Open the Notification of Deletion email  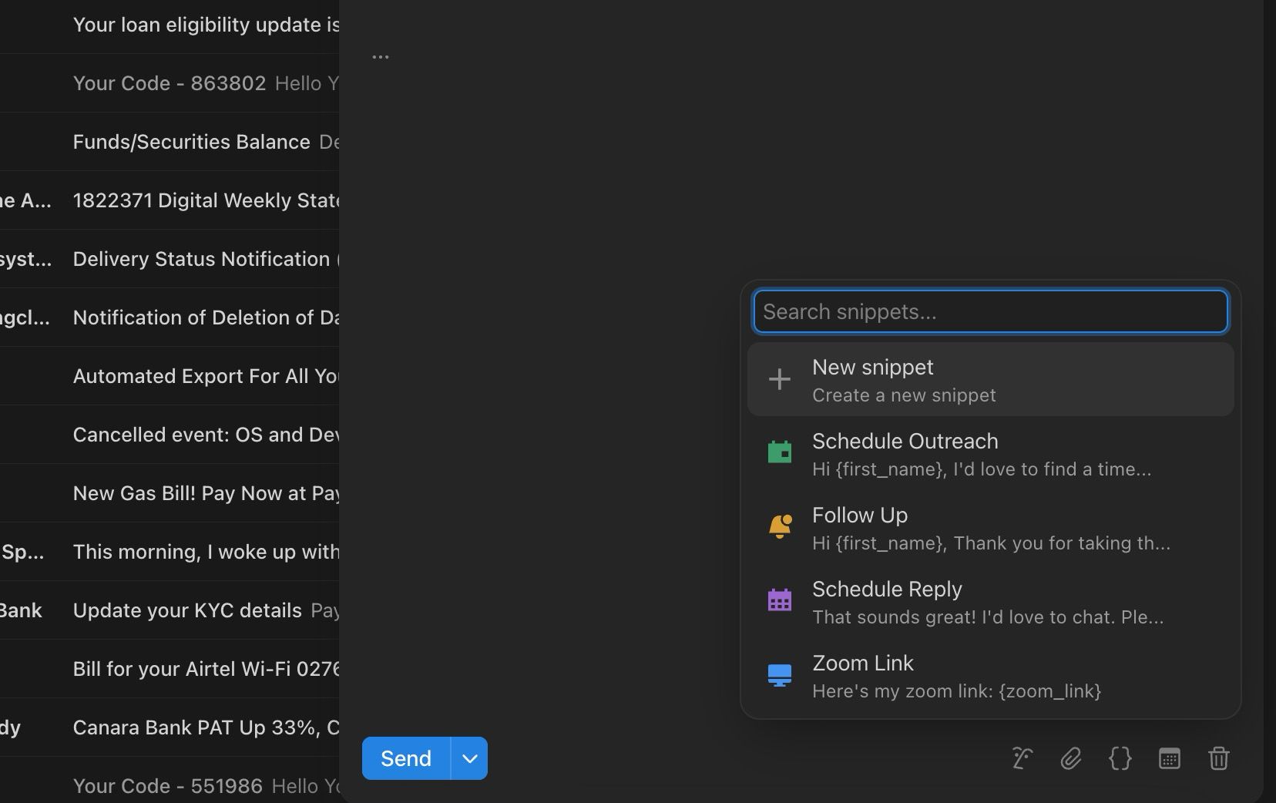coord(170,318)
